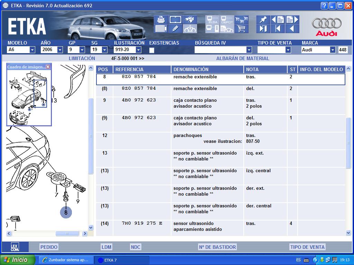This screenshot has width=354, height=265.
Task: Open the list view icon below the printer
Action: coord(161,29)
